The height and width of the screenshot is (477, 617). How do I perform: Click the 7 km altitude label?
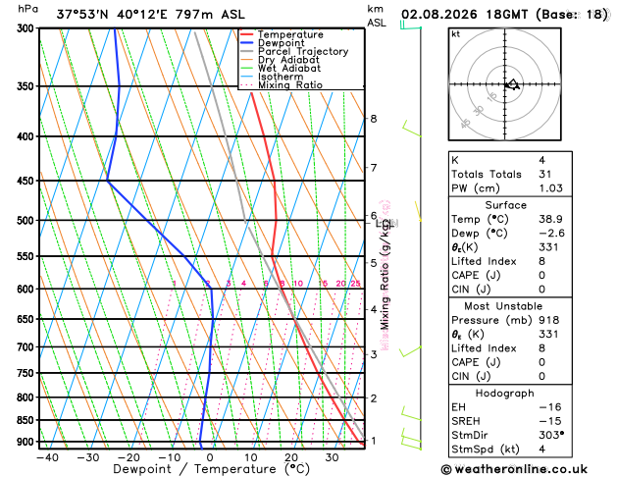point(374,168)
